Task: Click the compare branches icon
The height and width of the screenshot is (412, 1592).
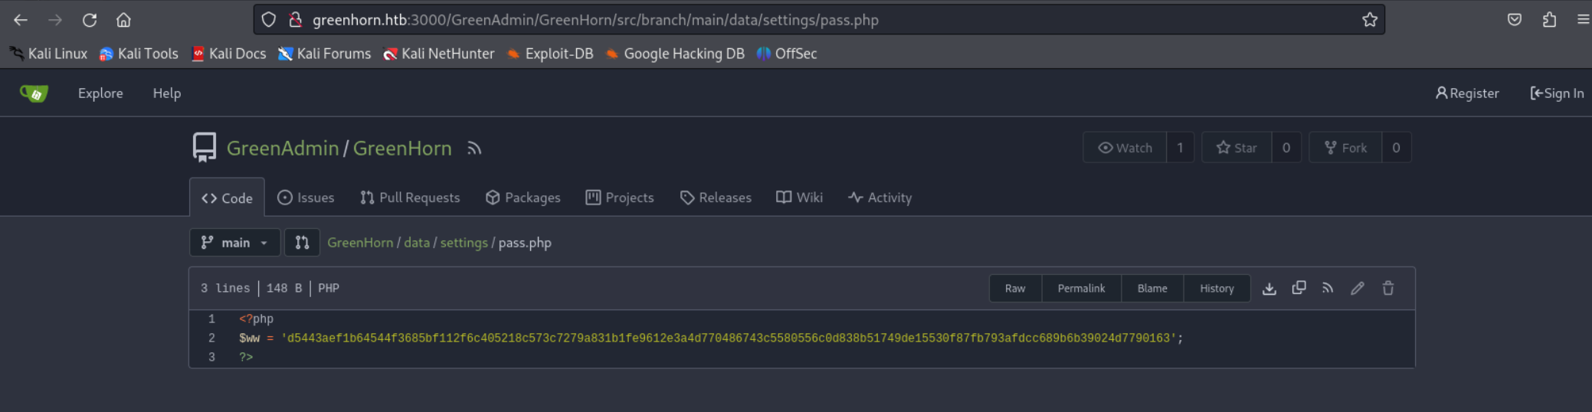Action: click(302, 243)
